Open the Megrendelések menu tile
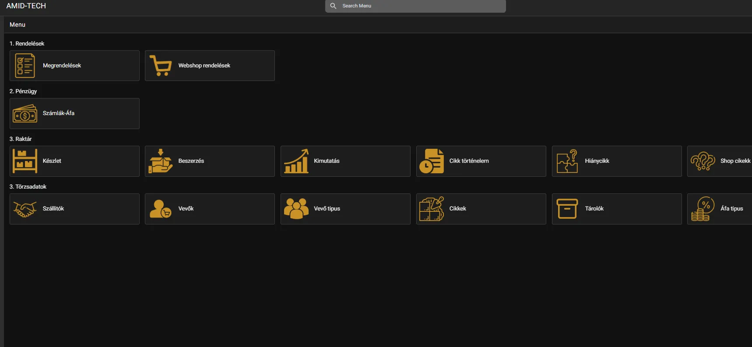This screenshot has height=347, width=752. pos(74,66)
